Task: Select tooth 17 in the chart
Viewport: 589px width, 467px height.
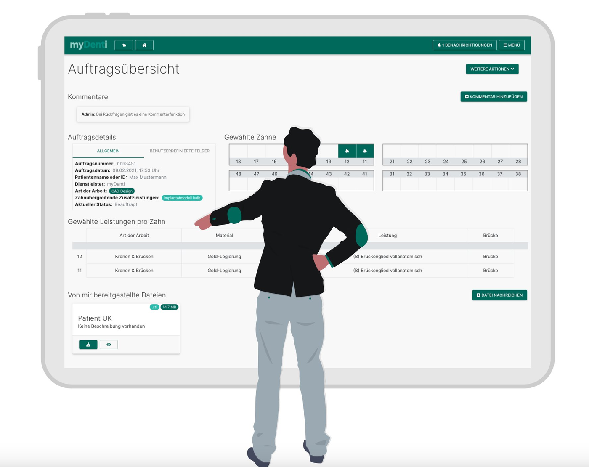Action: (x=256, y=154)
